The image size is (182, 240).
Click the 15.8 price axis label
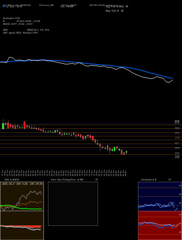177,143
